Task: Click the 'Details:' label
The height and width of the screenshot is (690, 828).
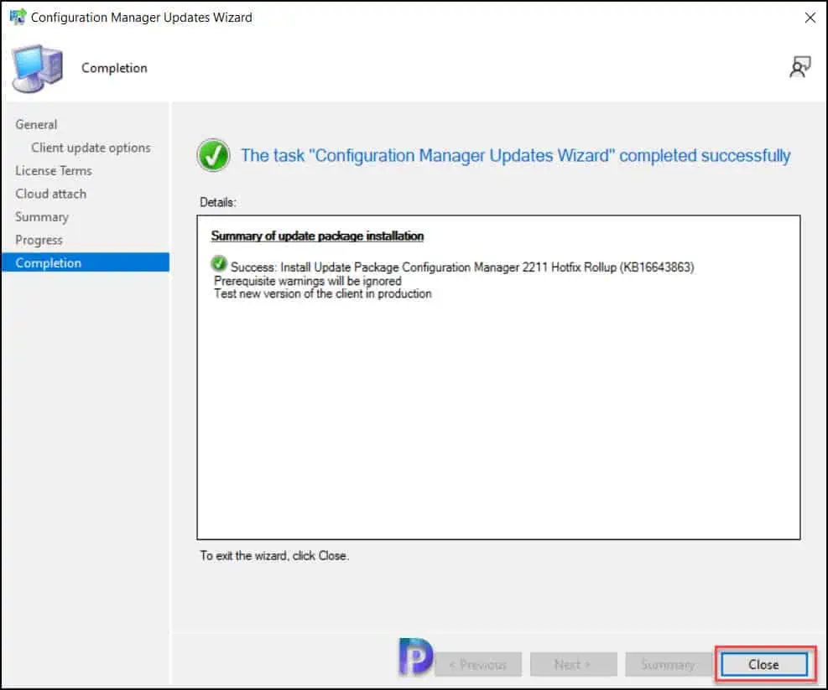Action: [217, 202]
